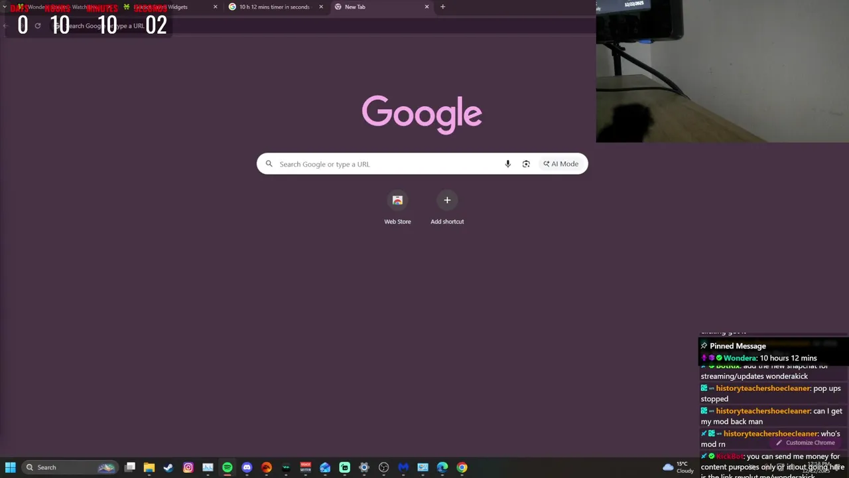Open Voicemeeter from the taskbar
Image resolution: width=849 pixels, height=478 pixels.
click(306, 467)
